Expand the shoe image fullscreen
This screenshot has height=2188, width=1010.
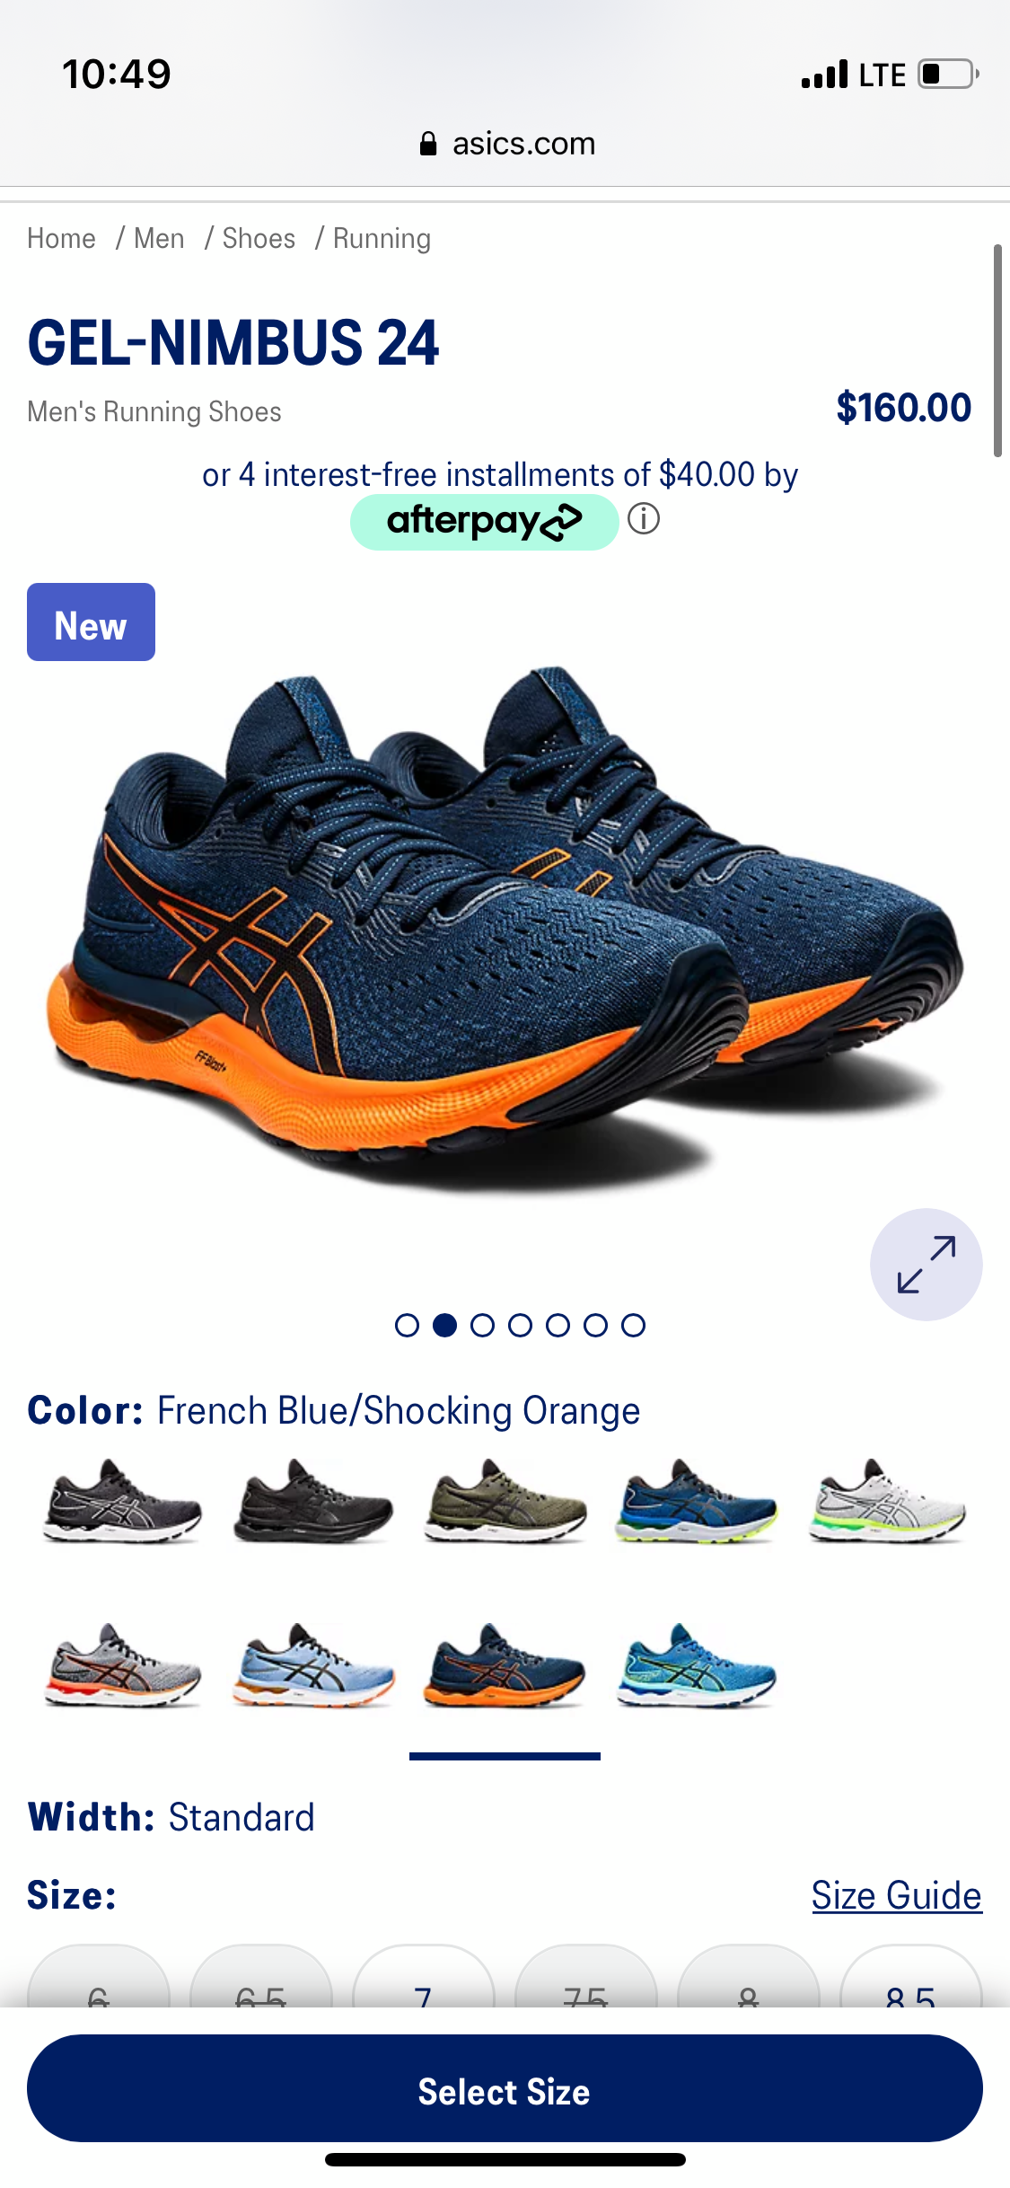coord(926,1265)
